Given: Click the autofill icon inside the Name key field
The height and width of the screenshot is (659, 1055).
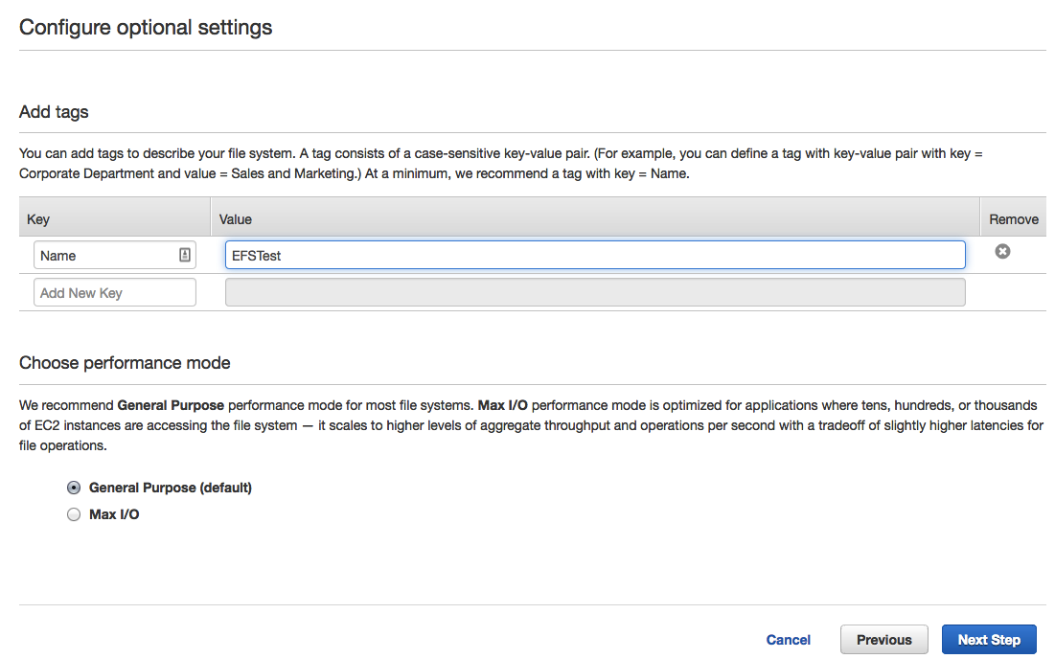Looking at the screenshot, I should click(184, 255).
